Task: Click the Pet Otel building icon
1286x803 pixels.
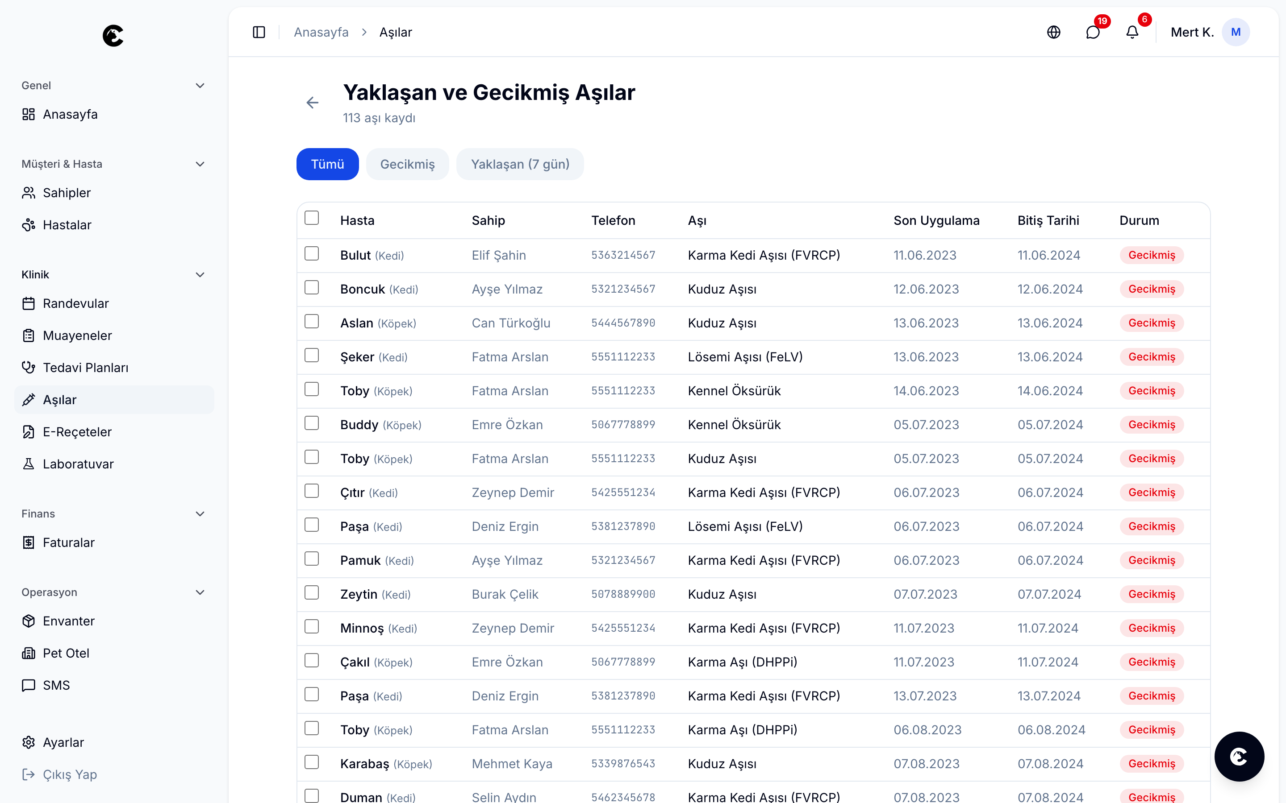Action: pos(29,653)
